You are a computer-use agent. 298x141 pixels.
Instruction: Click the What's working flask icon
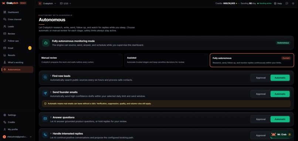pos(5,63)
